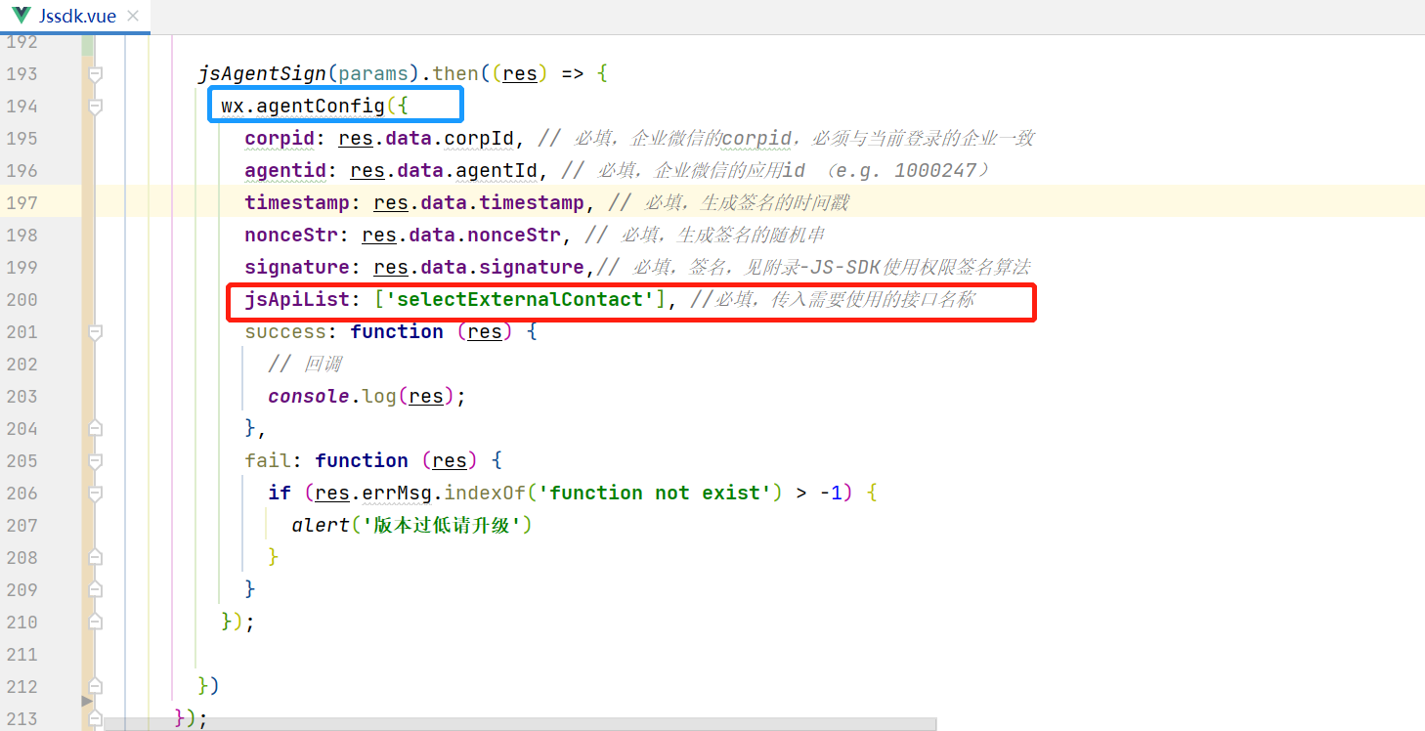Viewport: 1425px width, 731px height.
Task: Fold the fail function at line 205
Action: (95, 461)
